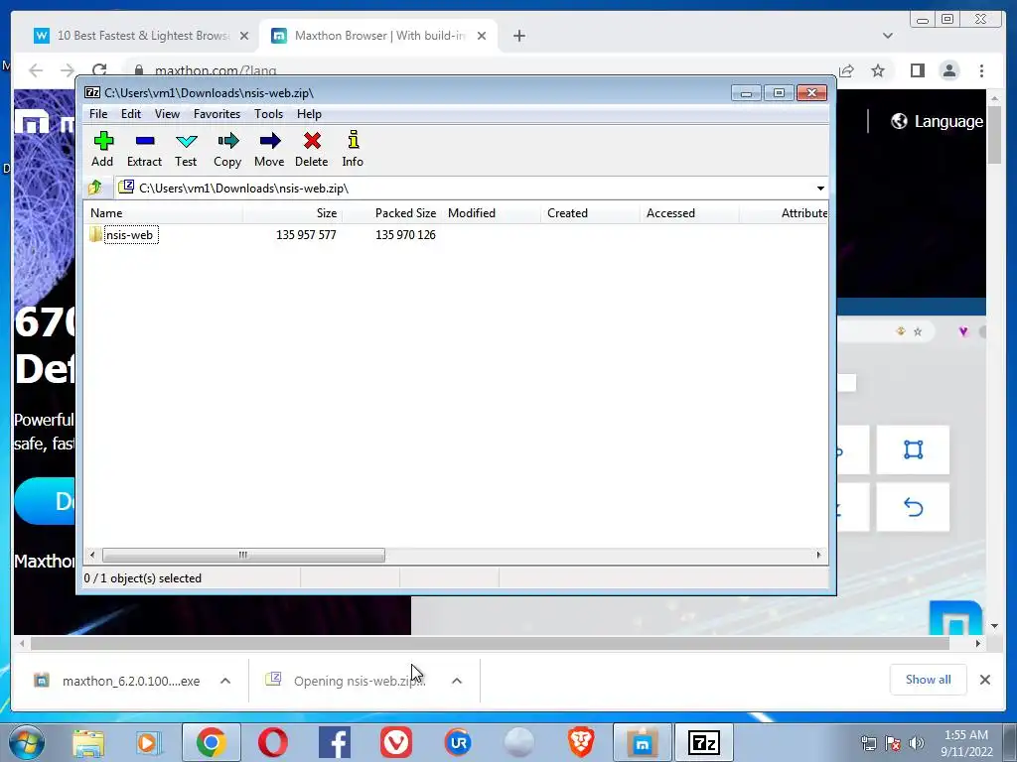Viewport: 1017px width, 762px height.
Task: Sort by the Modified column header
Action: click(491, 213)
